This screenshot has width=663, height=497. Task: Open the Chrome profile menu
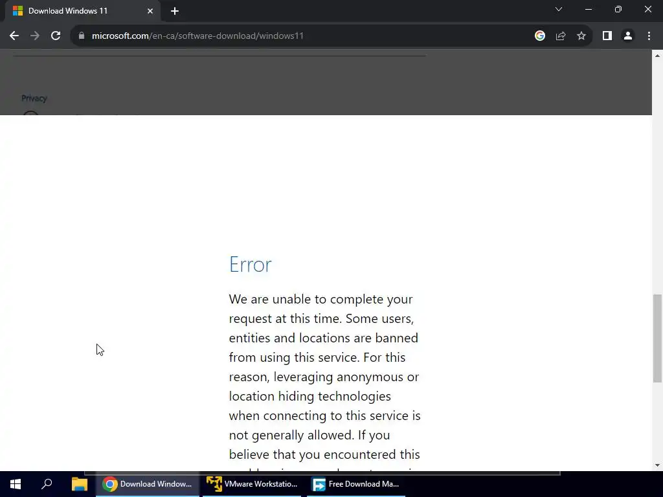(628, 36)
